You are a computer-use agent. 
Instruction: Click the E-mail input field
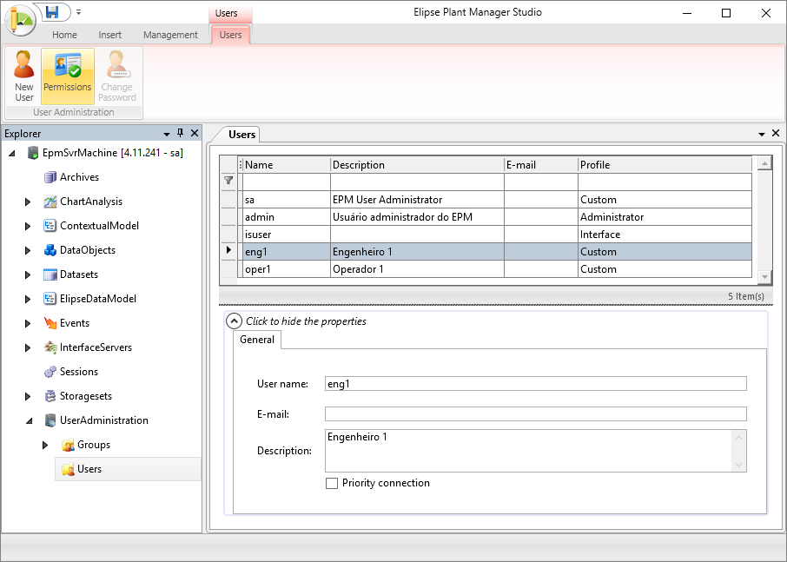click(535, 413)
